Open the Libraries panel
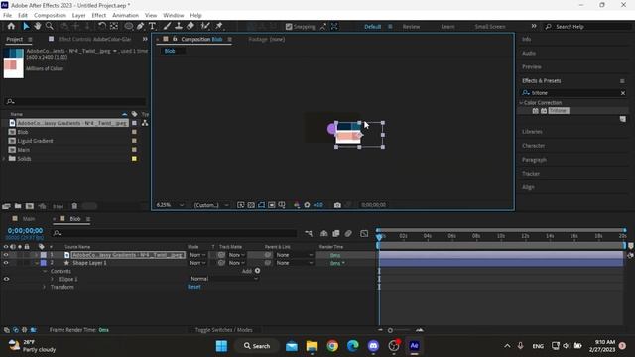This screenshot has width=635, height=357. [532, 132]
